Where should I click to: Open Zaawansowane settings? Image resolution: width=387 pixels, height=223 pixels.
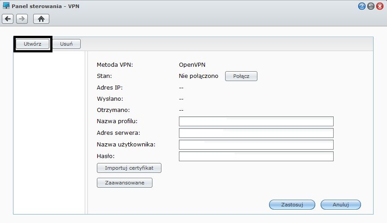pyautogui.click(x=125, y=183)
